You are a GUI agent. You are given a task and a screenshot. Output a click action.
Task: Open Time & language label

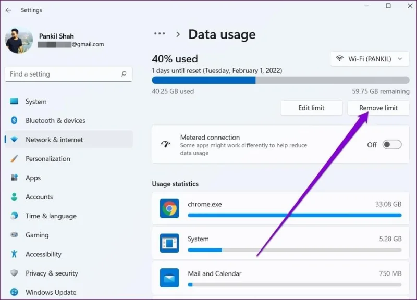[51, 216]
